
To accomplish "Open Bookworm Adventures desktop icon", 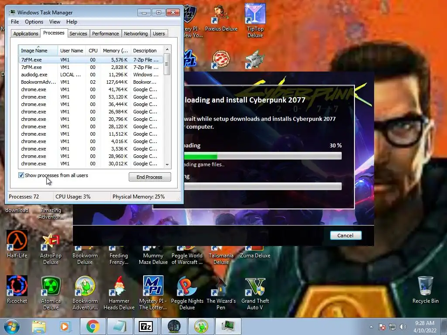I will pos(85,293).
